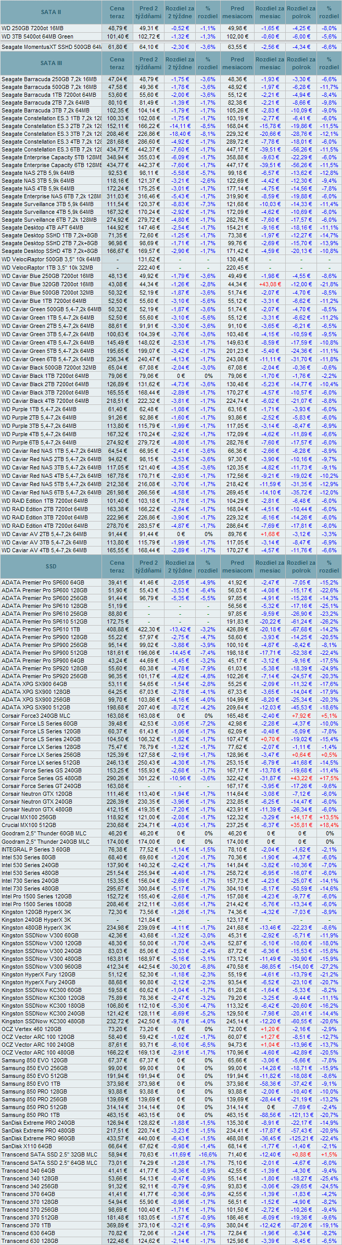Click WD VelociRaptor 500GB row name
Viewport: 342px width, 1245px height.
[51, 259]
